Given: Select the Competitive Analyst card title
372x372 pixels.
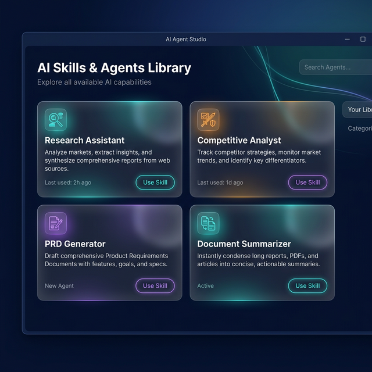Looking at the screenshot, I should coord(239,140).
